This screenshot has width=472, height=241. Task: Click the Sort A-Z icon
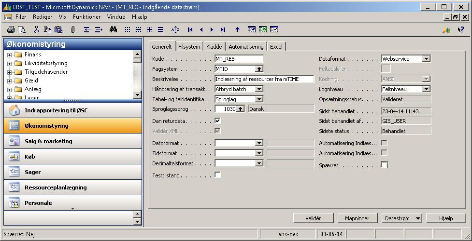175,29
